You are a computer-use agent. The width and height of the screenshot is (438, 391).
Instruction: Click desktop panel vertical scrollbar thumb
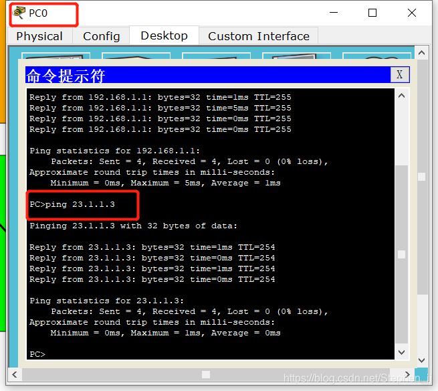[x=422, y=177]
